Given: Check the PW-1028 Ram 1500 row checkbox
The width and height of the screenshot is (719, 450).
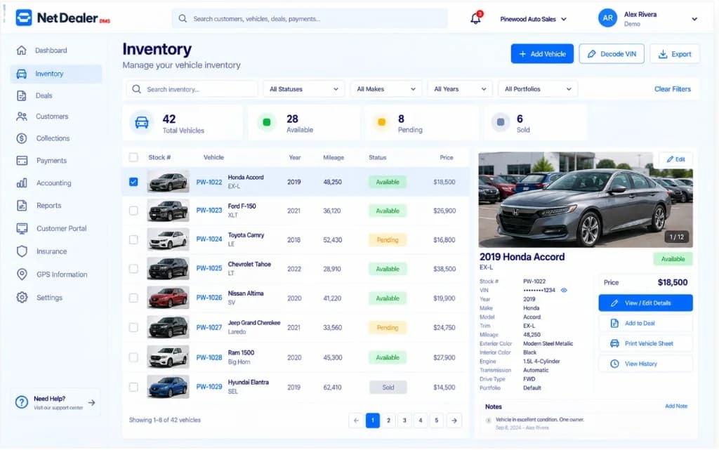Looking at the screenshot, I should coord(133,357).
